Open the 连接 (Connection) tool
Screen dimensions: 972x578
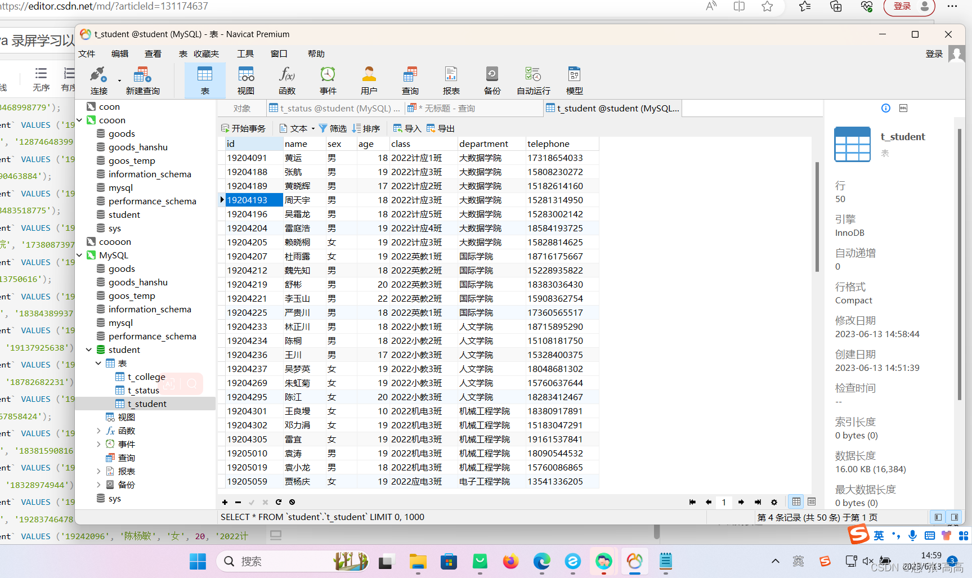tap(98, 80)
